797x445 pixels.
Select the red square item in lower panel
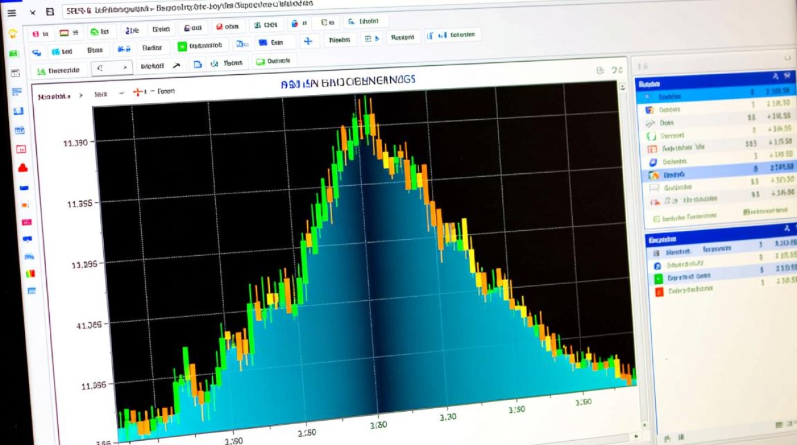pos(658,291)
